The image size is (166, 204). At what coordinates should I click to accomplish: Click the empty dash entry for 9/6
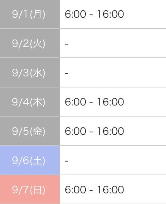click(67, 161)
